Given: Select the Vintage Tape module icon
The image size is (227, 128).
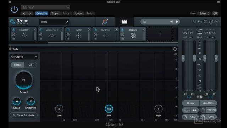Looking at the screenshot, I should 51,36.
